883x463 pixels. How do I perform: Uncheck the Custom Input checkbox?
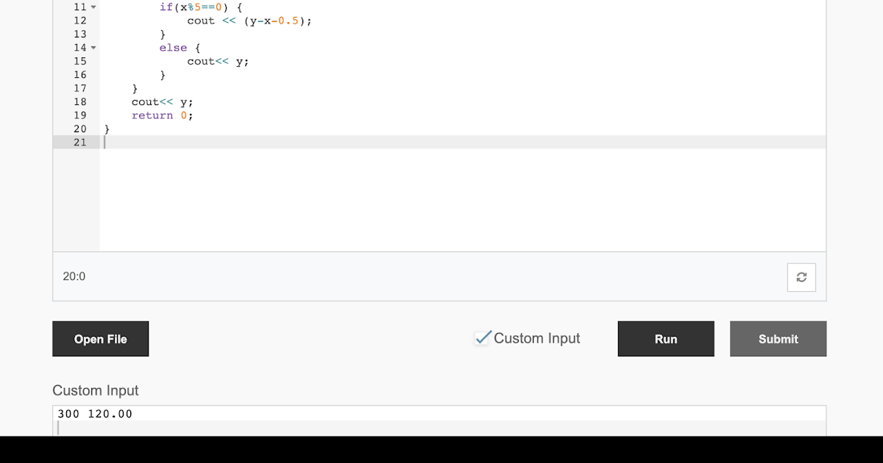tap(483, 337)
